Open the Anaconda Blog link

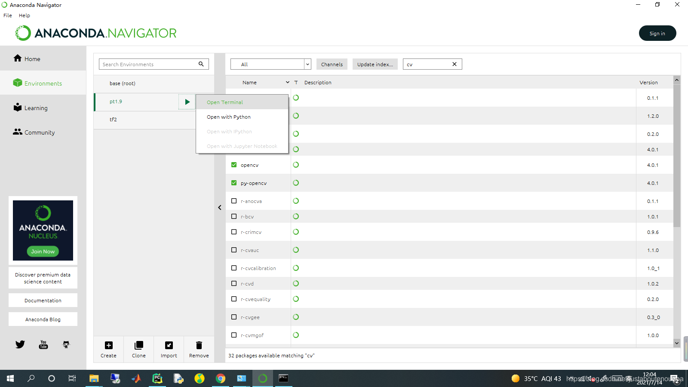click(x=43, y=319)
